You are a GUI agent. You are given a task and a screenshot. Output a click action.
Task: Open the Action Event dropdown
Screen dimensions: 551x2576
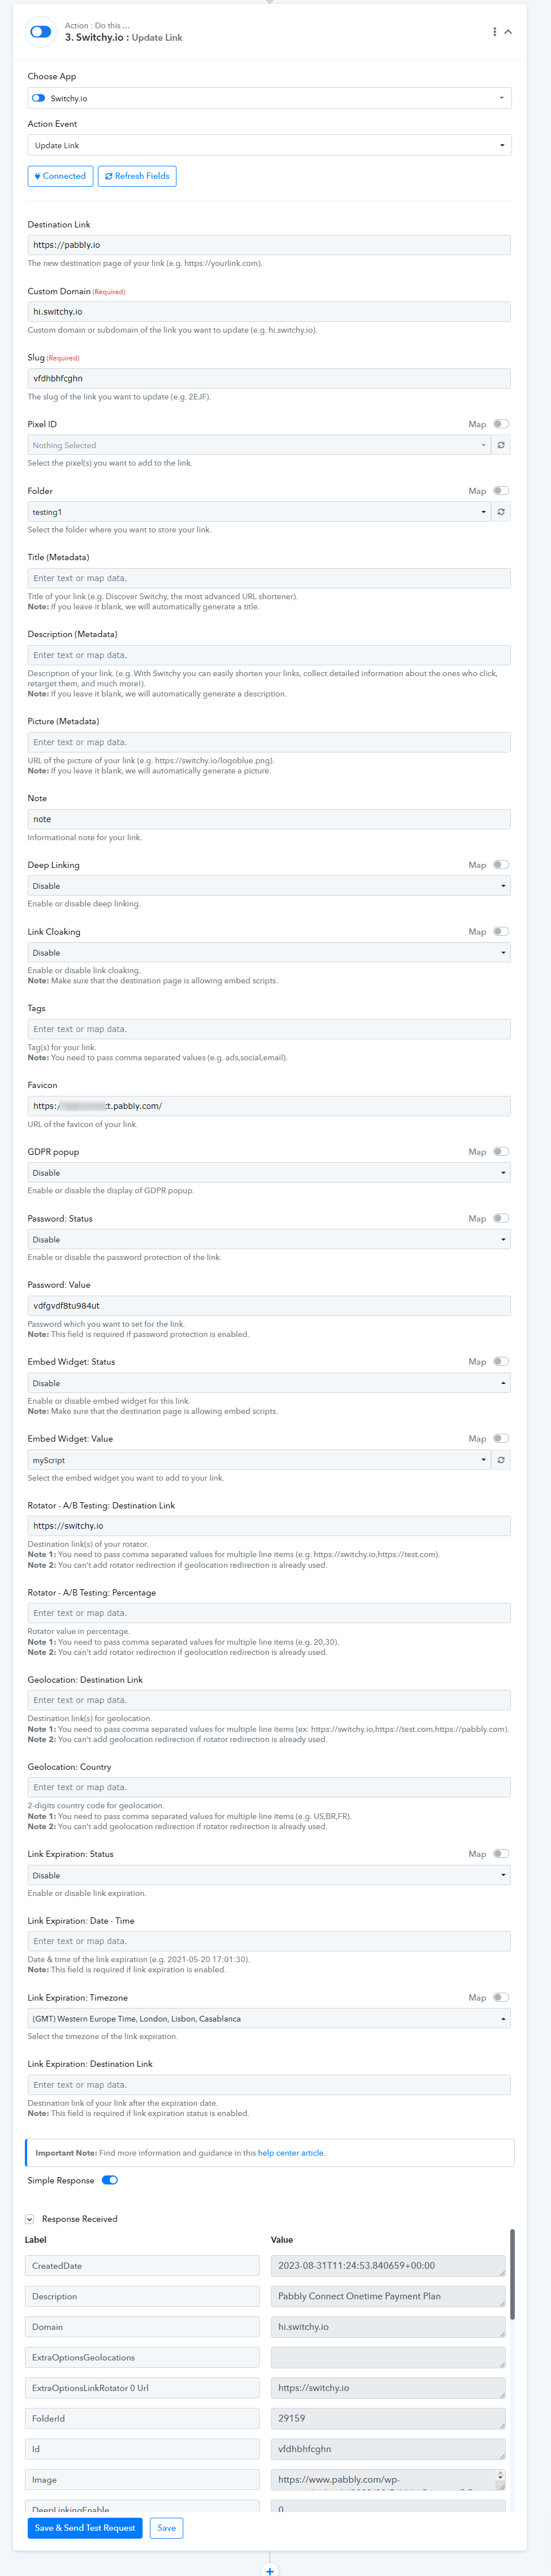click(269, 146)
